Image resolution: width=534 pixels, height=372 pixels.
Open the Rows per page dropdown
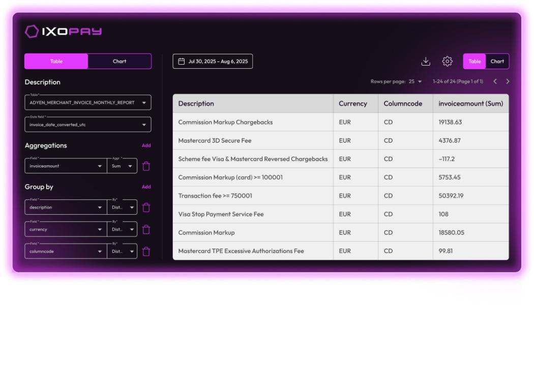(x=415, y=81)
